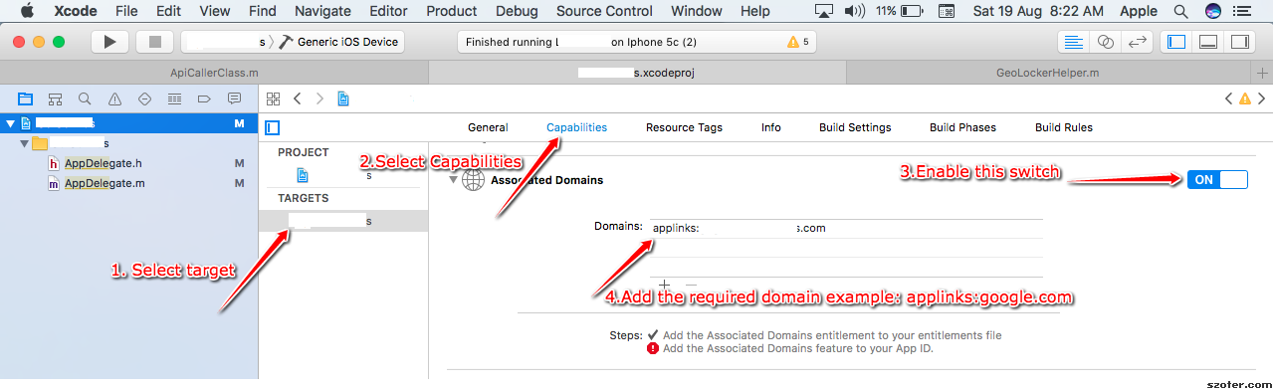
Task: Open Spotlight search in menu bar
Action: [x=1180, y=12]
